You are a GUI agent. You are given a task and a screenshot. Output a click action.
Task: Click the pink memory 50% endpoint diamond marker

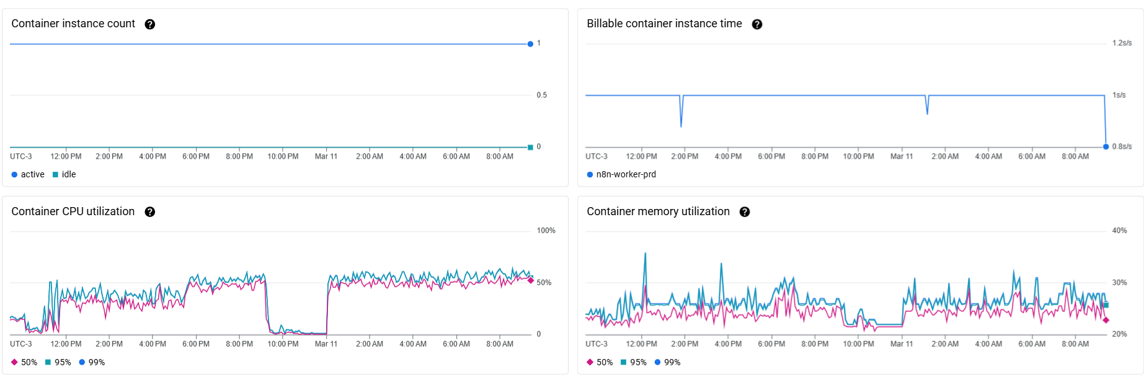(1106, 320)
